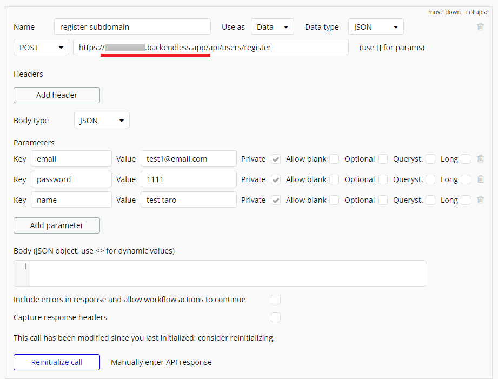The height and width of the screenshot is (379, 498).
Task: Enable Include errors in response checkbox
Action: tap(276, 300)
